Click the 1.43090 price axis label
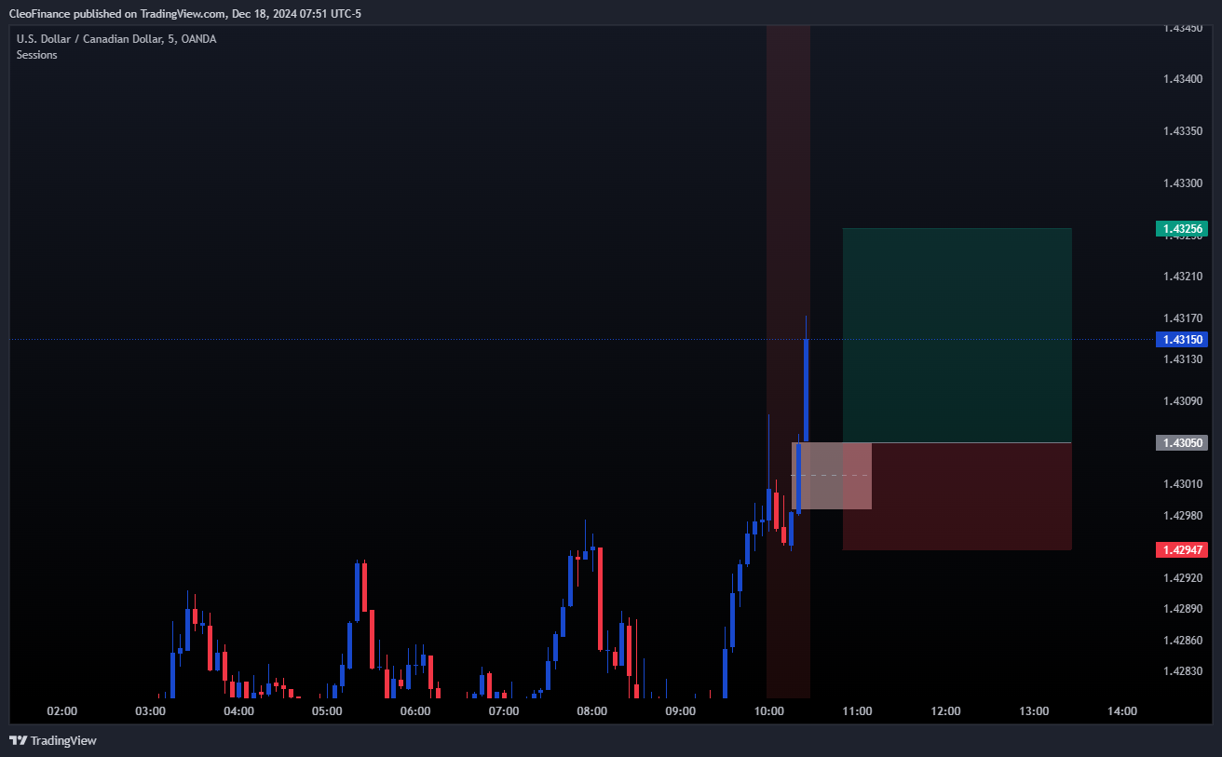 1183,401
